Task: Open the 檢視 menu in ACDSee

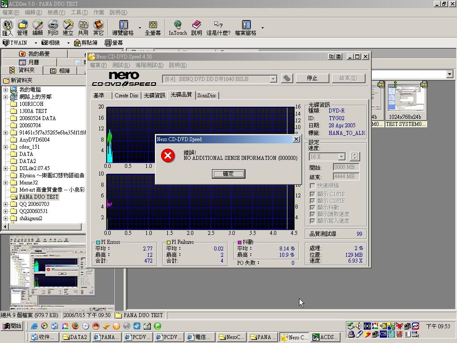Action: pos(56,13)
